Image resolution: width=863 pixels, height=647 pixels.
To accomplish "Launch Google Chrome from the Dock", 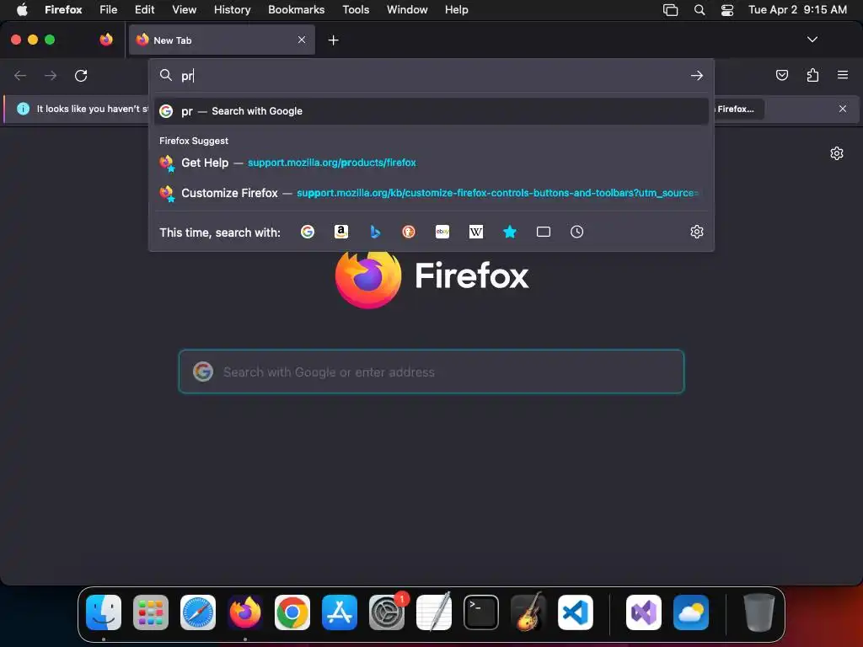I will [292, 612].
